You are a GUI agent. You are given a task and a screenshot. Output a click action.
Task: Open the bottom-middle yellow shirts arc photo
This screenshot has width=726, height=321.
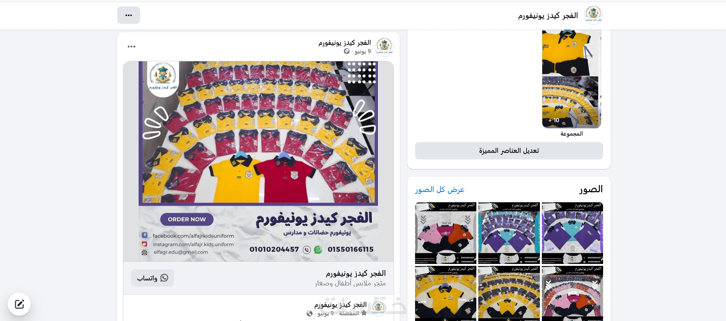point(509,293)
